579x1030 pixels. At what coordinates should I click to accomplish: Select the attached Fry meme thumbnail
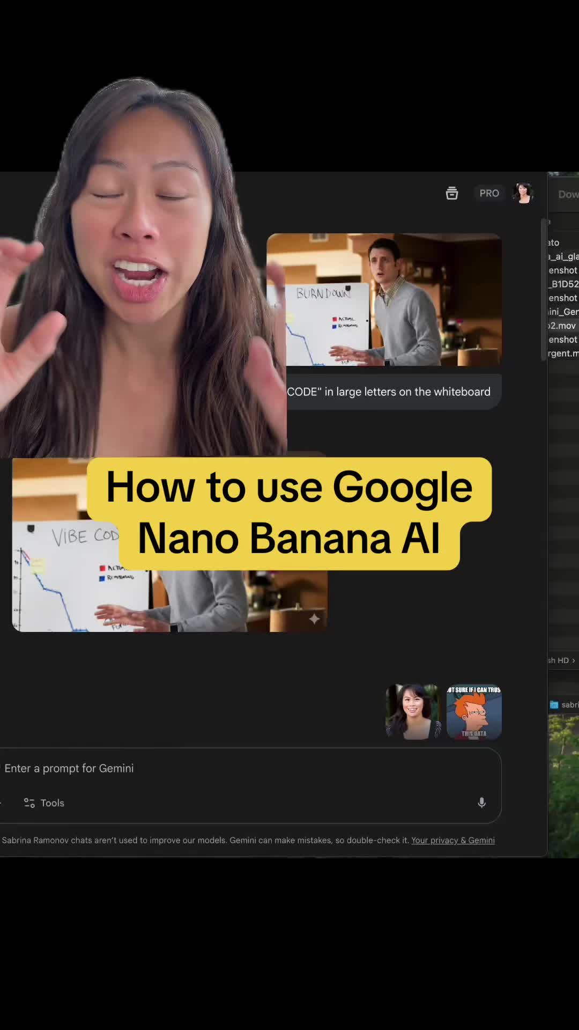pos(474,712)
